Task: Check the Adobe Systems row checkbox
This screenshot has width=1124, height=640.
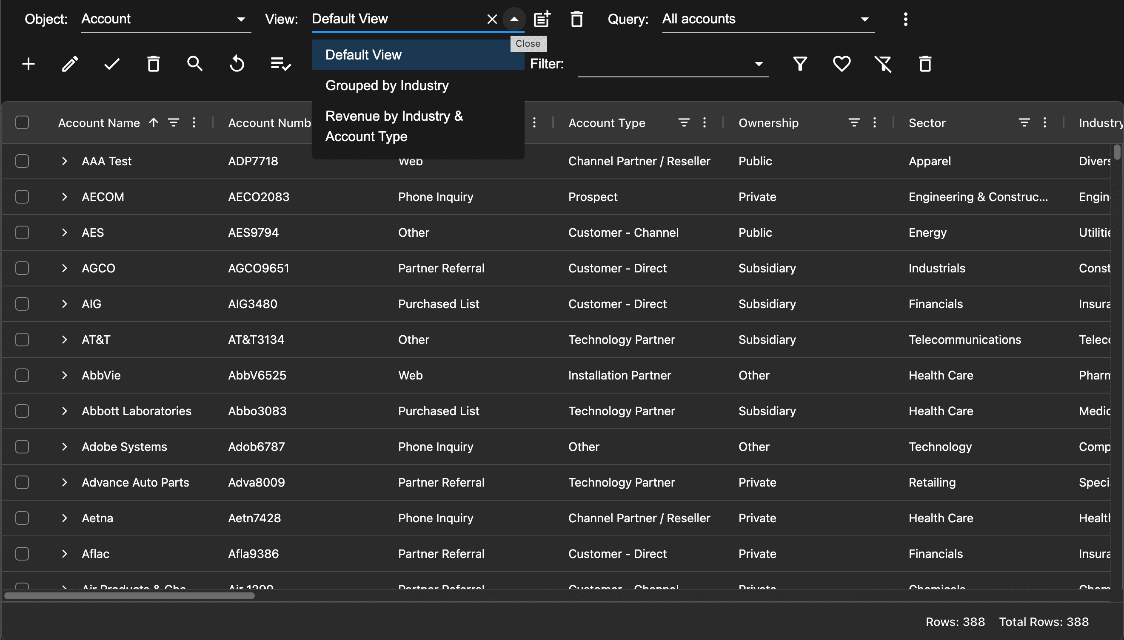Action: click(22, 447)
